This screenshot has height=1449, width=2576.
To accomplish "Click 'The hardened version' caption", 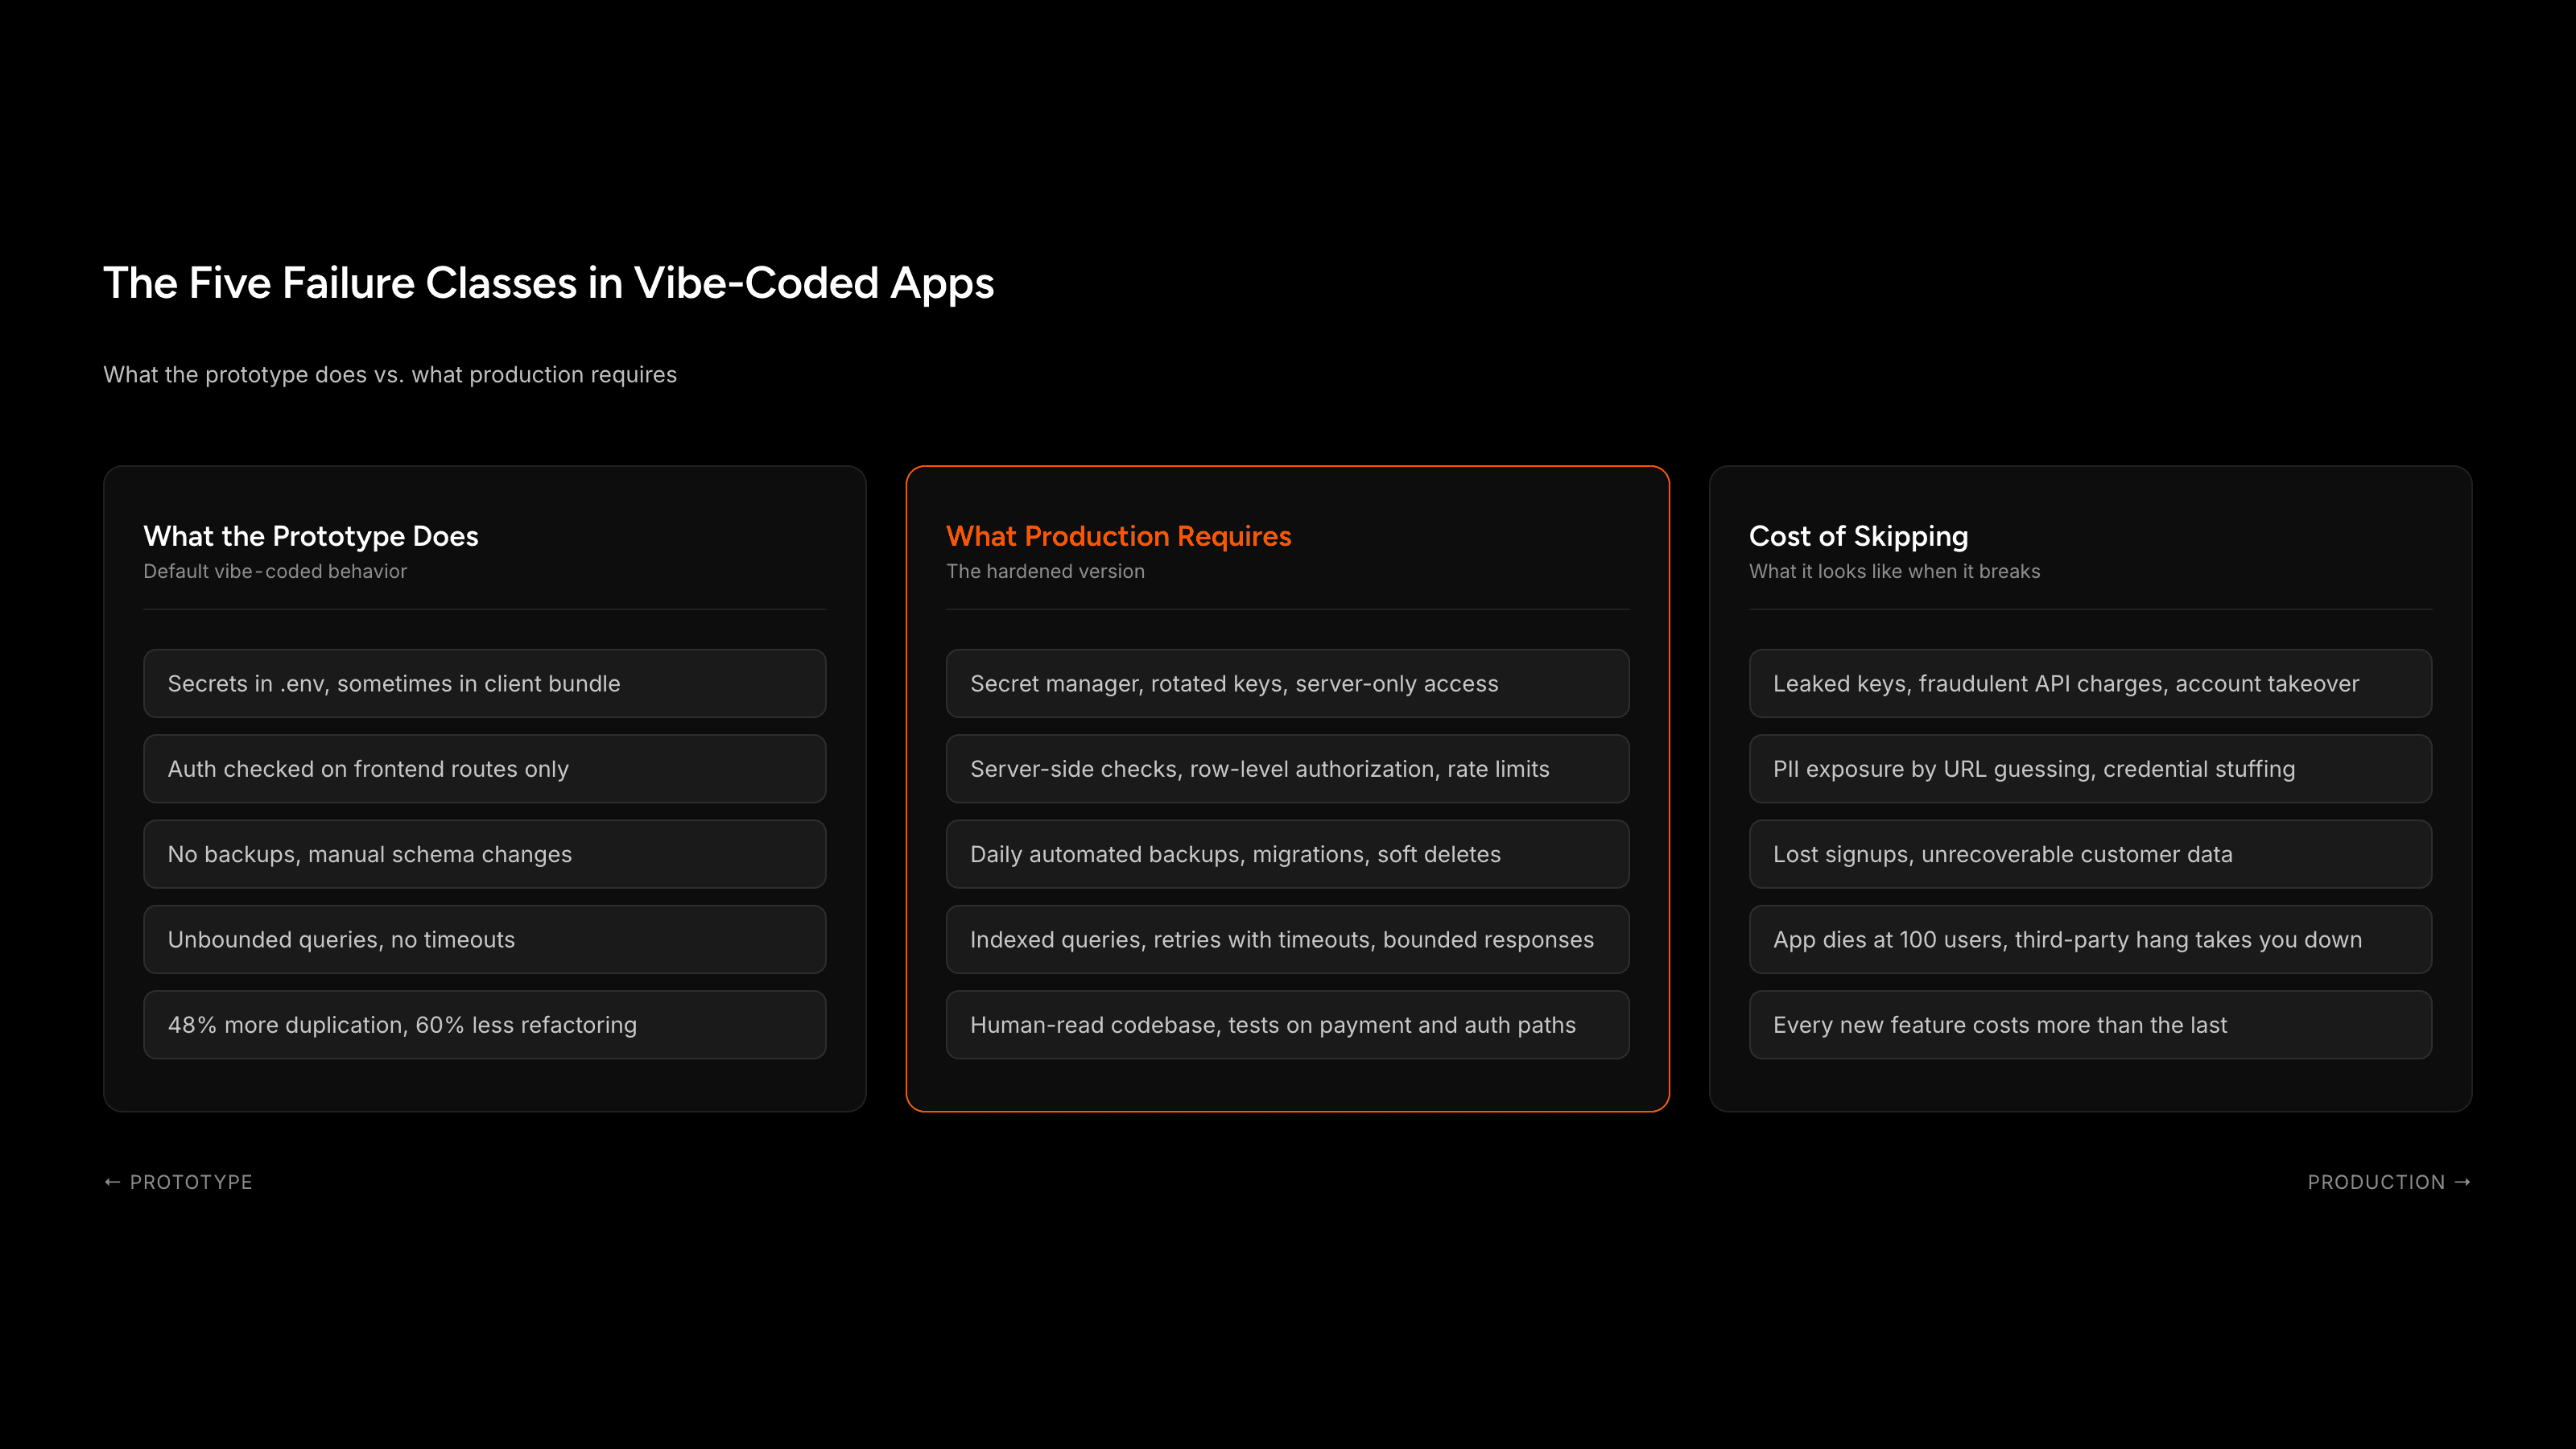I will click(x=1045, y=571).
